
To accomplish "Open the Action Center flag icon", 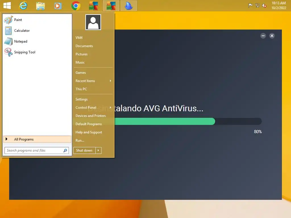I will (250, 5).
